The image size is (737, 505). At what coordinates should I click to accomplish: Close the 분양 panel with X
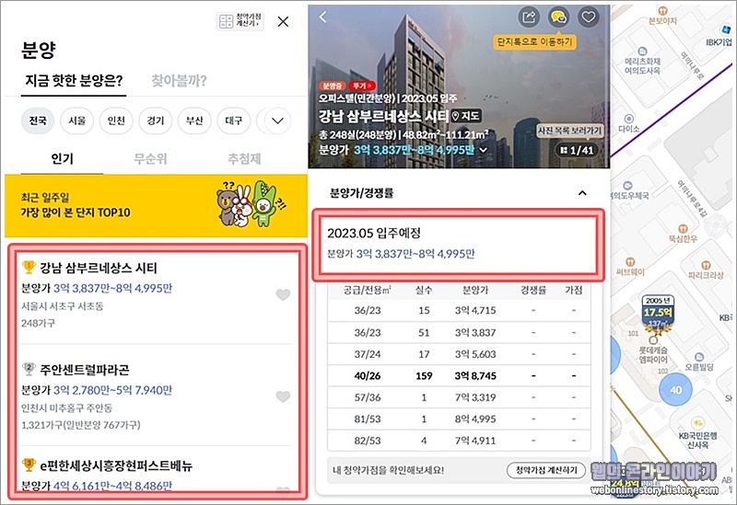283,21
